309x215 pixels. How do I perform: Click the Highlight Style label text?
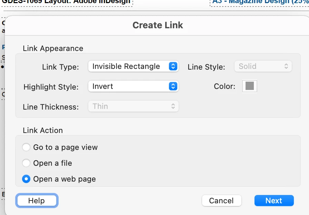(51, 87)
